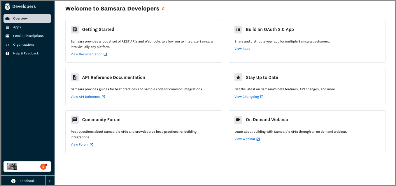The width and height of the screenshot is (396, 186).
Task: Click the orange user avatar with notification
Action: [x=43, y=166]
